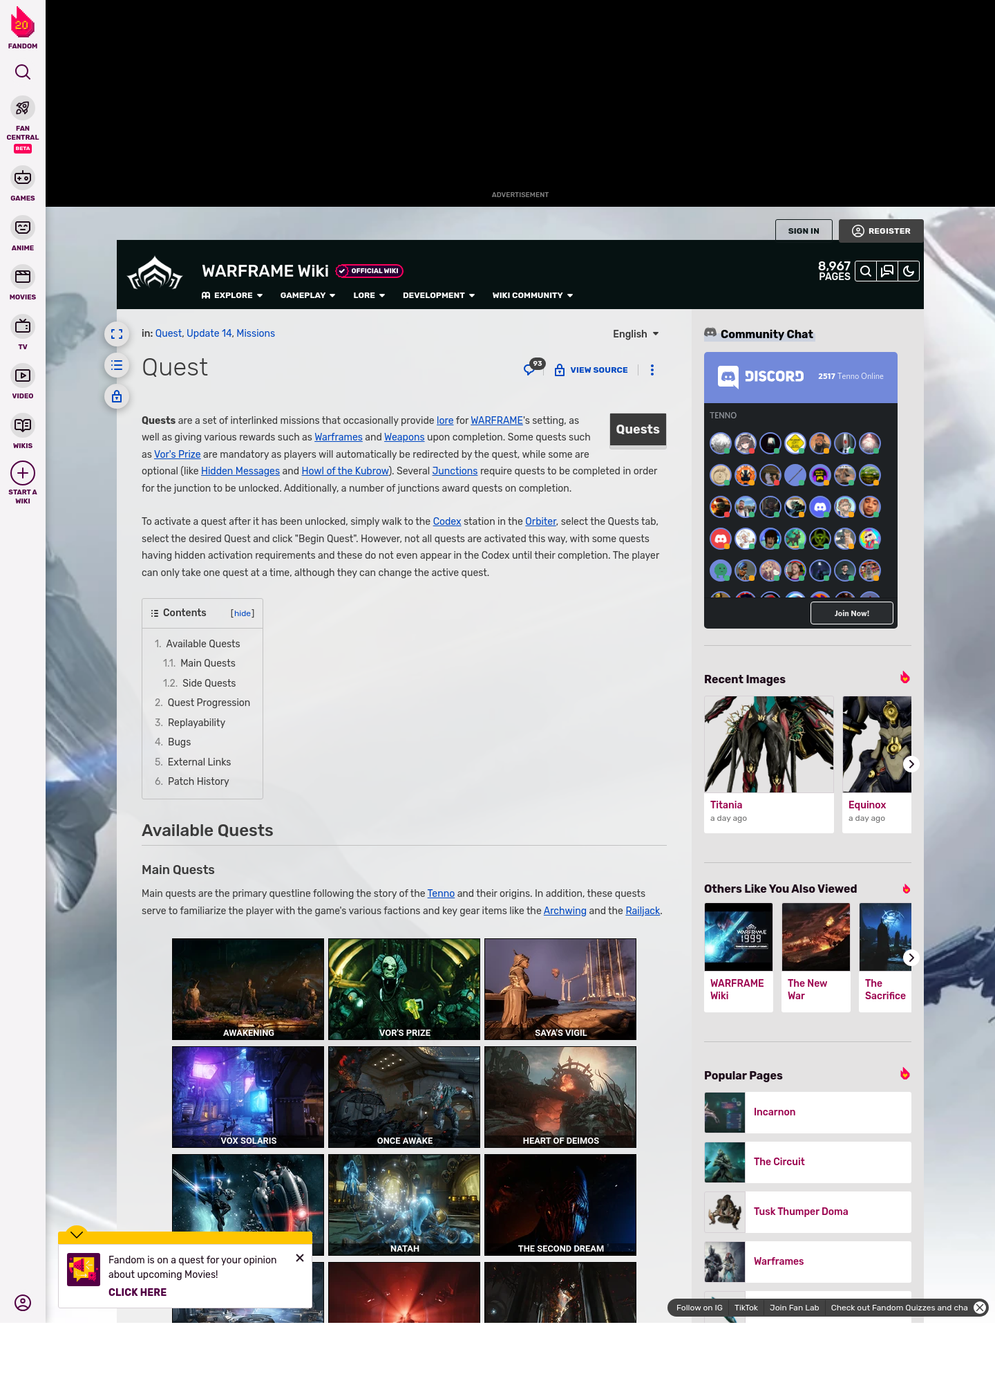Expand the Development menu
The image size is (995, 1383).
(x=439, y=295)
